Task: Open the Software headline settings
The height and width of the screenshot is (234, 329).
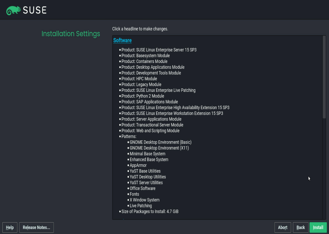Action: [x=122, y=40]
